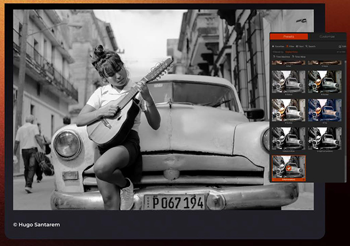This screenshot has width=350, height=246.
Task: Click the Hugo Santarem photo credit
Action: [36, 224]
